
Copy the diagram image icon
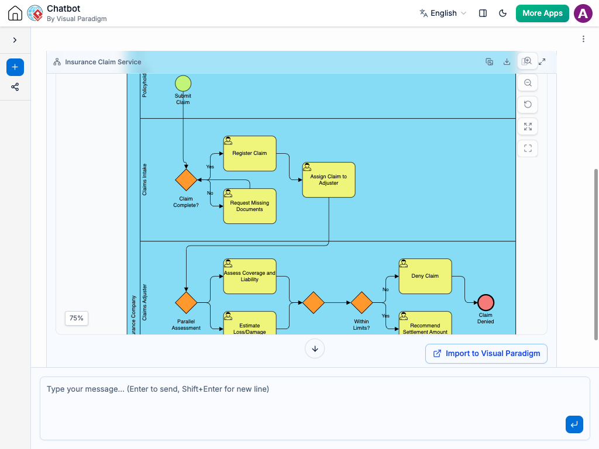(x=490, y=62)
